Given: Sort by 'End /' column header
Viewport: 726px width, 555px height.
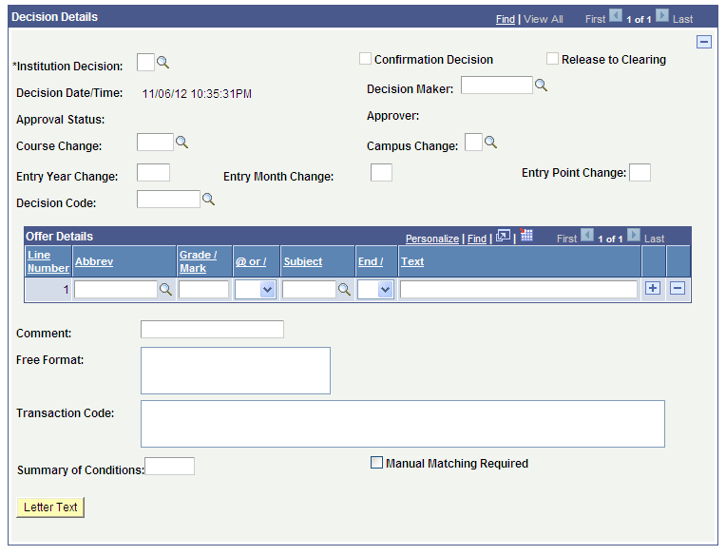Looking at the screenshot, I should coord(371,261).
